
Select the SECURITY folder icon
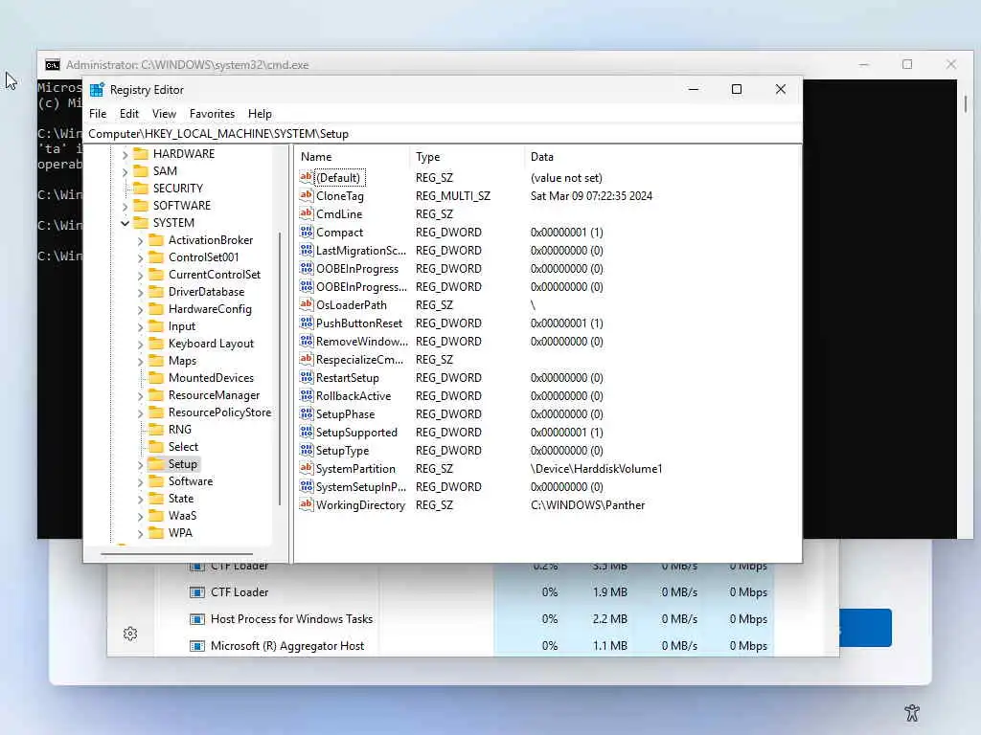tap(141, 189)
